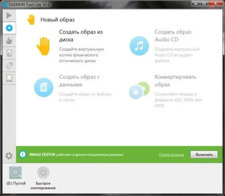Choose Создать образ Audio CD

(173, 36)
